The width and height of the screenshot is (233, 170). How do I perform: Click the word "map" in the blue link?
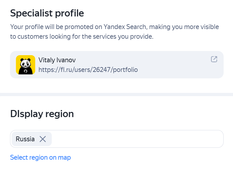pos(64,157)
